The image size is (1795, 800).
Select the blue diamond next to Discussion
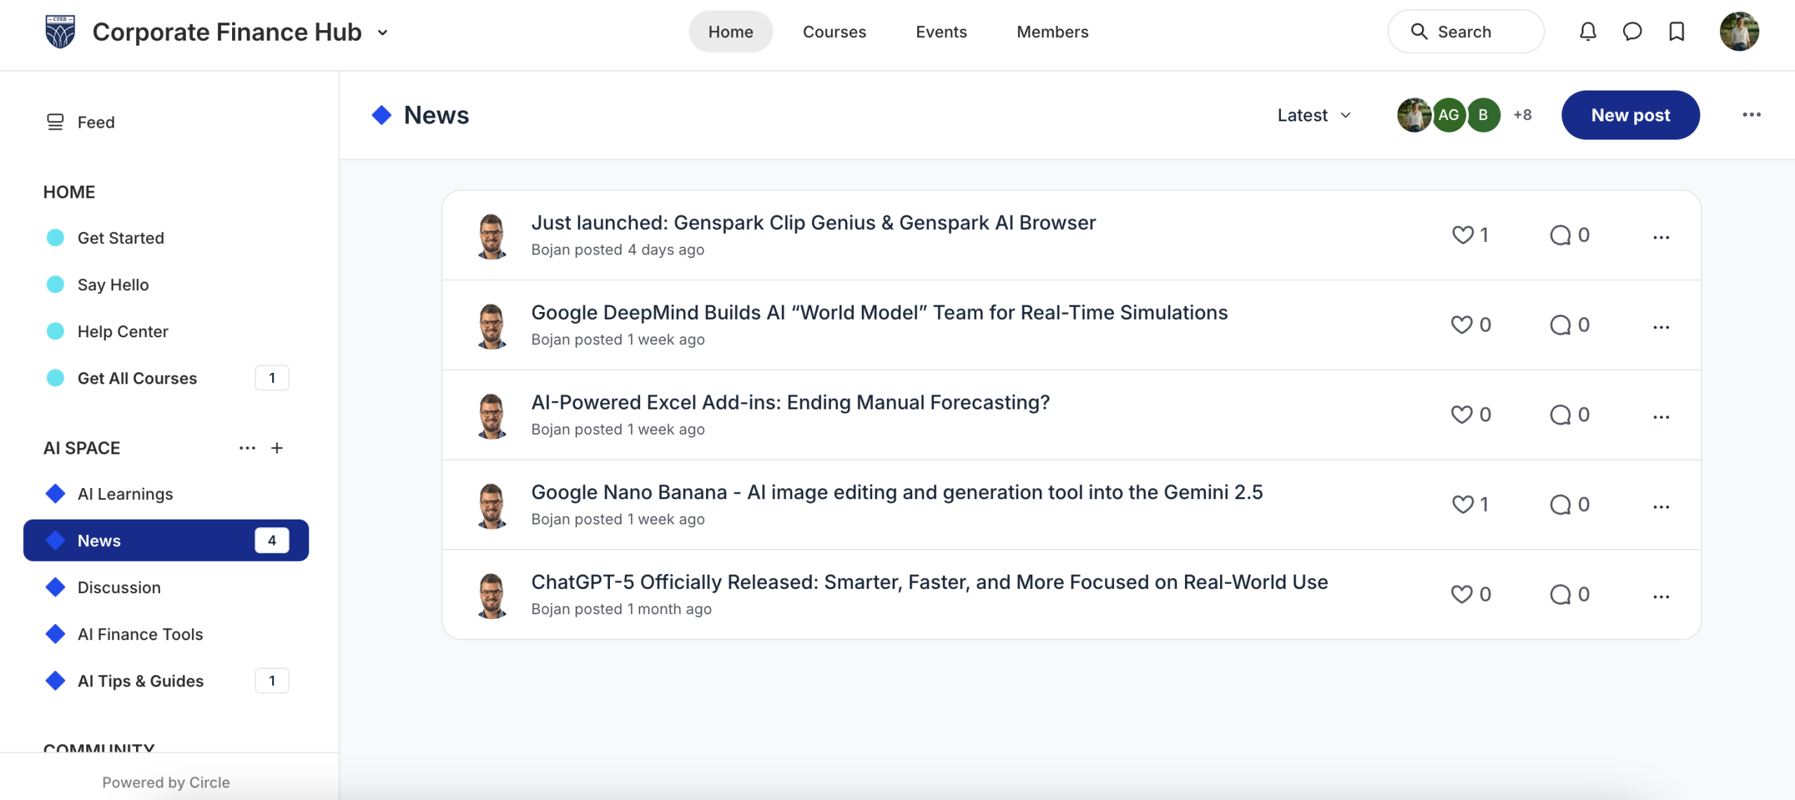tap(55, 588)
